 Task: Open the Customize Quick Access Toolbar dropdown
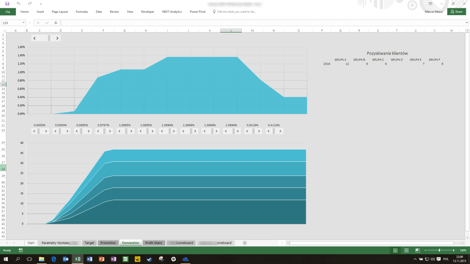coord(41,4)
